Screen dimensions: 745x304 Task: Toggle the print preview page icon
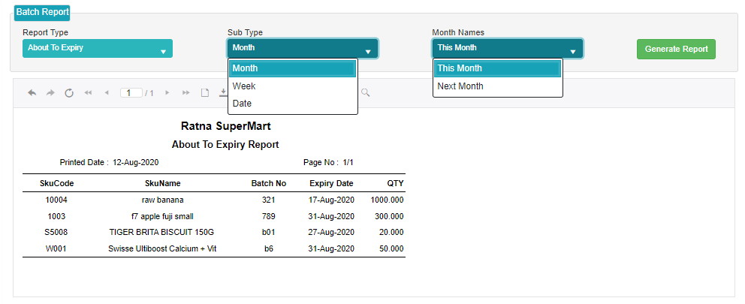pos(205,93)
